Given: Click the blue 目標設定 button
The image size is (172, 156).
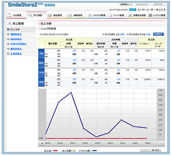Looking at the screenshot, I should click(x=158, y=34).
